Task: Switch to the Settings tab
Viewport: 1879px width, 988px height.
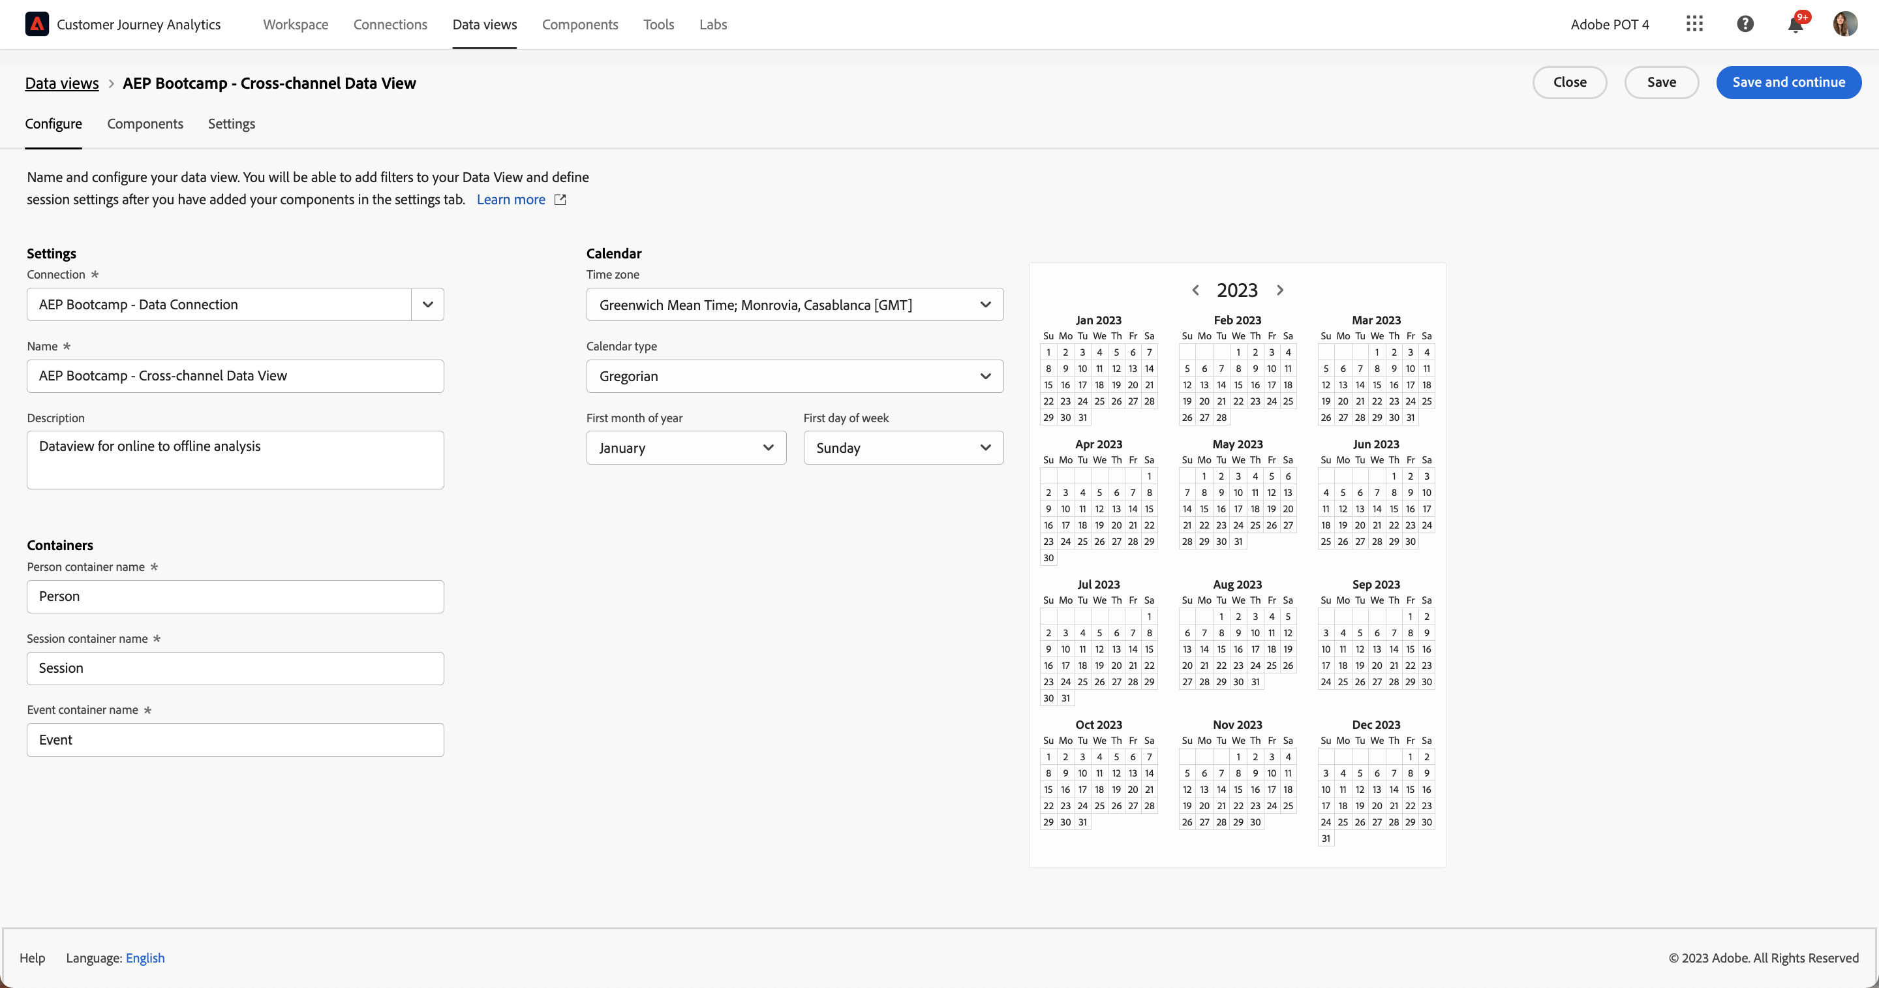Action: tap(231, 124)
